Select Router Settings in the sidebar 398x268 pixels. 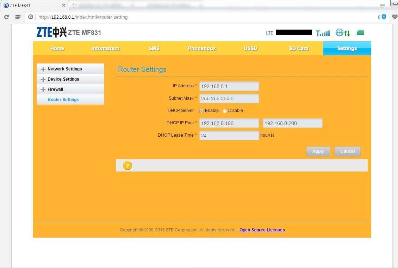coord(70,99)
